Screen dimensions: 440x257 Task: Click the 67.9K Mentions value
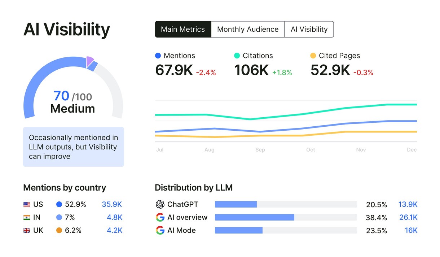click(174, 70)
